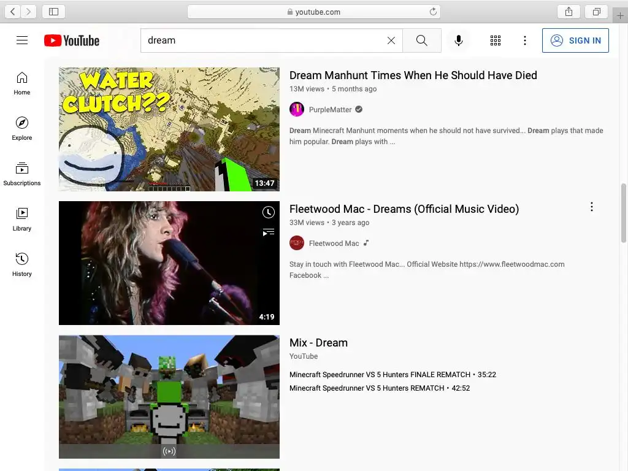628x471 pixels.
Task: Open Explore in the sidebar
Action: [x=22, y=129]
